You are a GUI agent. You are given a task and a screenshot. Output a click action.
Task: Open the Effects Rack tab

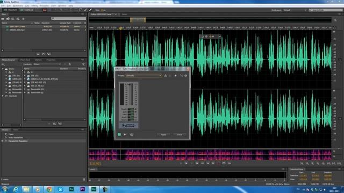coord(25,60)
